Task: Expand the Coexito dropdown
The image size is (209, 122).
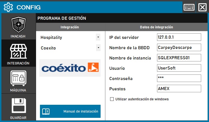Action: [x=98, y=48]
